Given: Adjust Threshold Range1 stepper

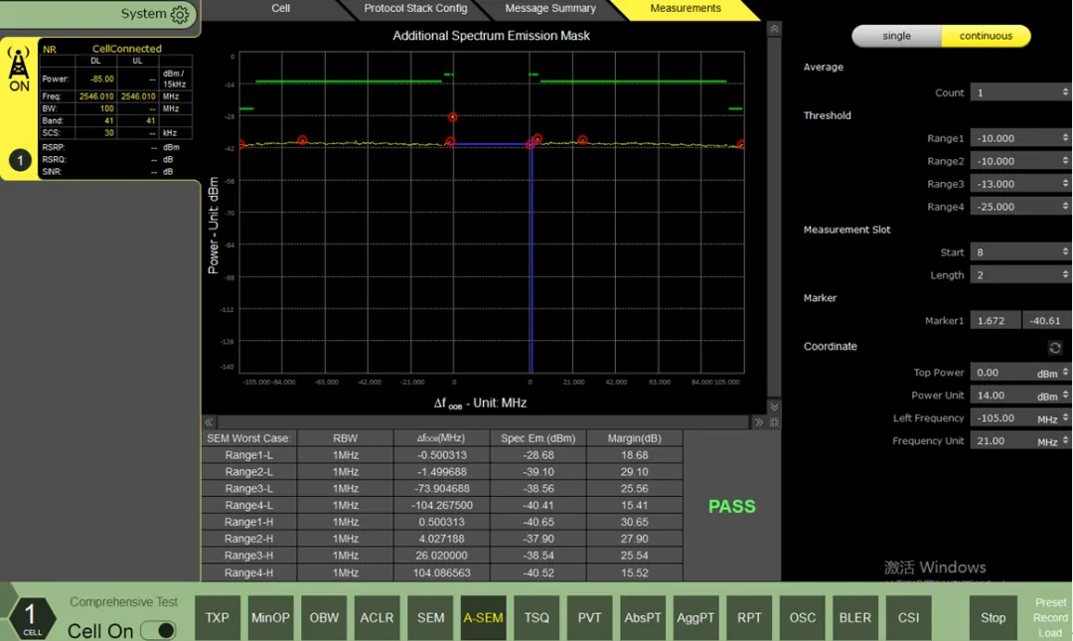Looking at the screenshot, I should point(1065,138).
